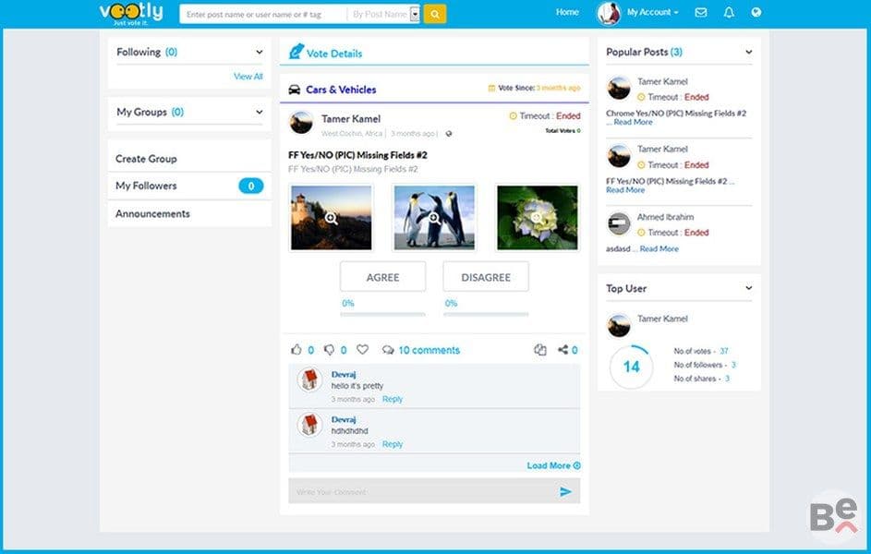Click the Vootly logo
This screenshot has width=871, height=554.
tap(131, 14)
